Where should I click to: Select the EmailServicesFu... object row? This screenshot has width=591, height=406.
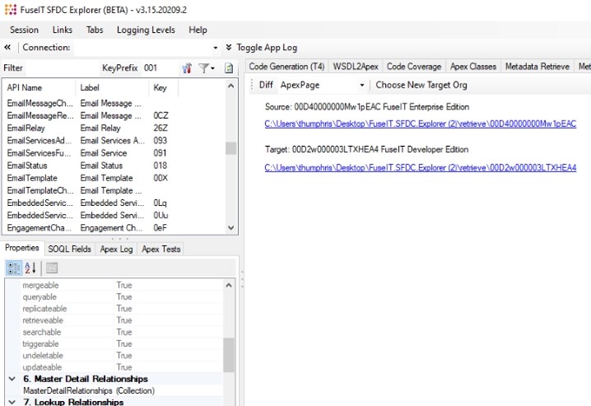point(113,153)
